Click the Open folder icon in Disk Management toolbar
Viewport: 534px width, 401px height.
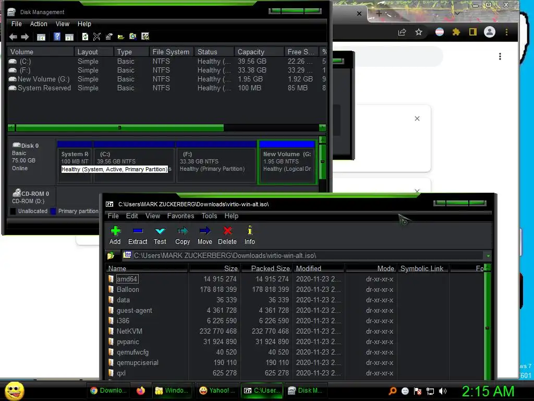coord(120,37)
